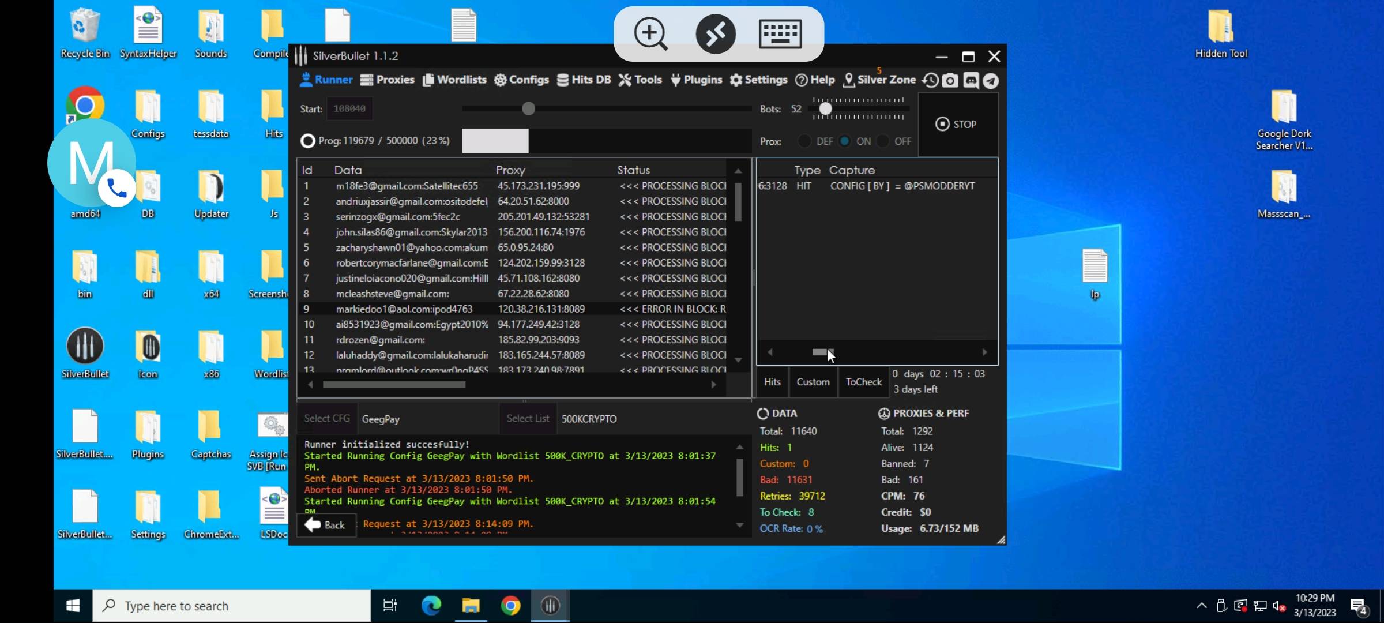Click the Start position input field

click(x=349, y=109)
